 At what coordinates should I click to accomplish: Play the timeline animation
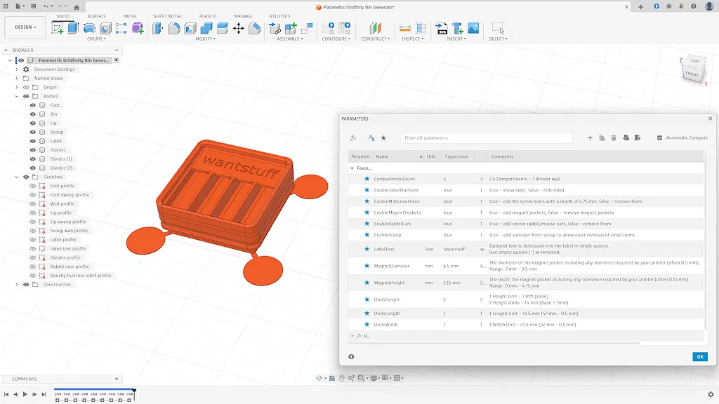(25, 394)
